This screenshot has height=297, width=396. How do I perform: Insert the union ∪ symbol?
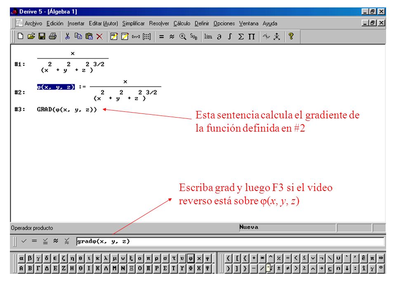338,258
